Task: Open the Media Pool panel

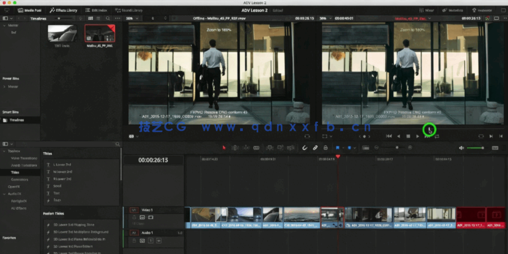Action: pos(30,11)
